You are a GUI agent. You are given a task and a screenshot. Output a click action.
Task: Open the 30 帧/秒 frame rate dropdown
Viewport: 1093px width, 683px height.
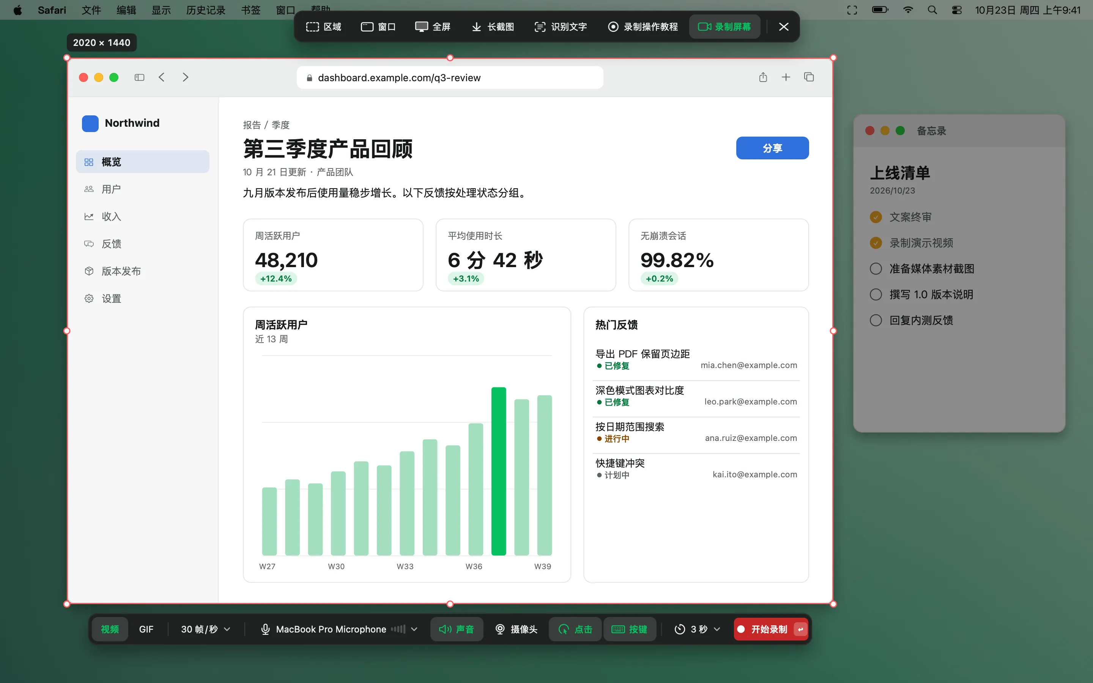point(206,629)
